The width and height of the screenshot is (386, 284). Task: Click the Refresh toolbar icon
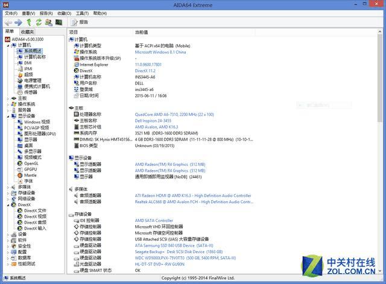[39, 22]
